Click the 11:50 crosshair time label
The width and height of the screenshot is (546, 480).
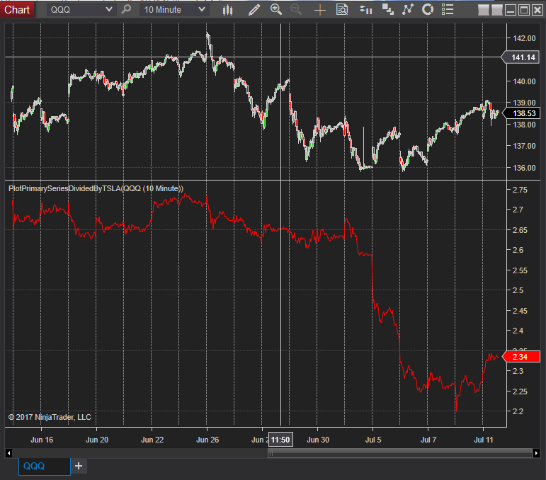point(280,440)
